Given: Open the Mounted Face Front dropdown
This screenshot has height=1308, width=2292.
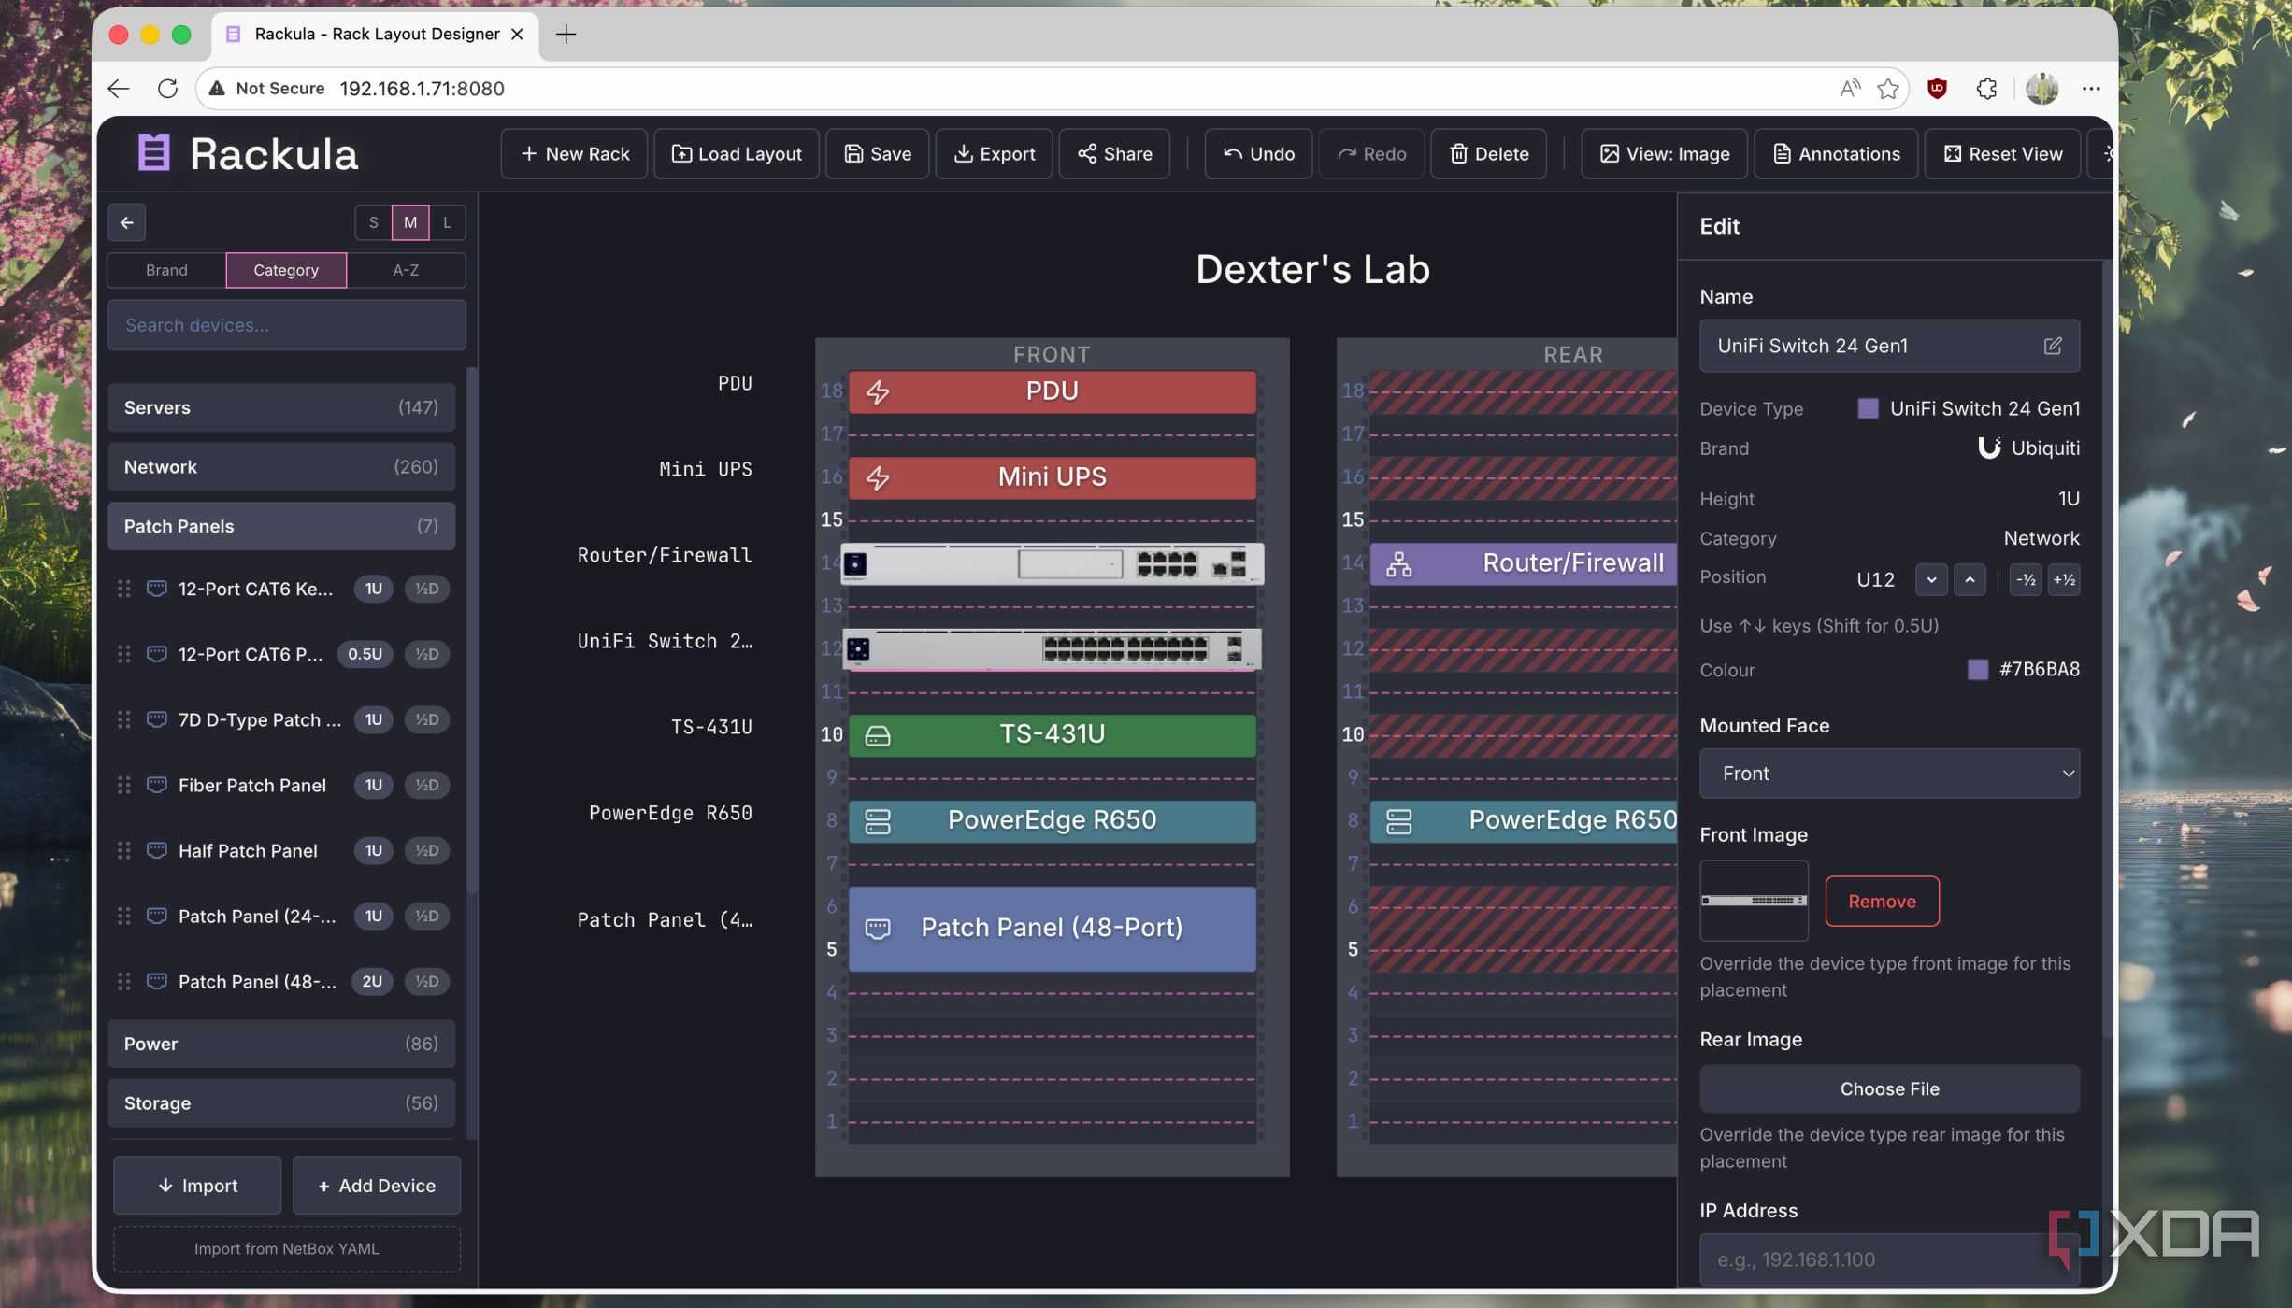Looking at the screenshot, I should pyautogui.click(x=1889, y=774).
